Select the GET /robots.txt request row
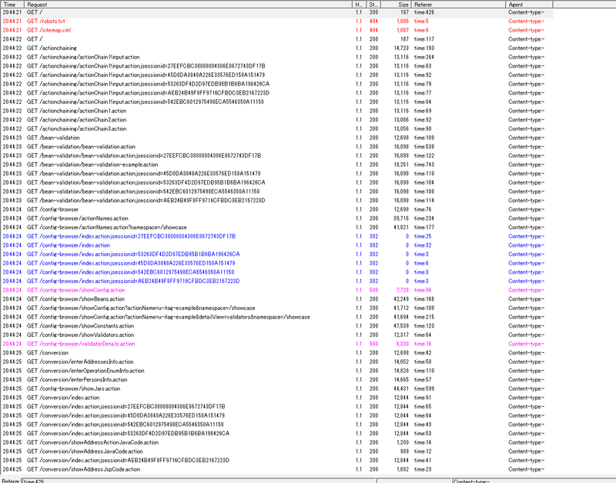Screen dimensions: 616x483 (276, 22)
